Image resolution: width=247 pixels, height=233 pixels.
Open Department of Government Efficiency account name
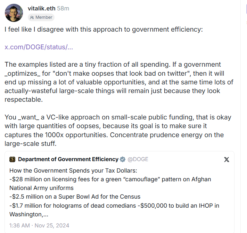tap(68, 159)
